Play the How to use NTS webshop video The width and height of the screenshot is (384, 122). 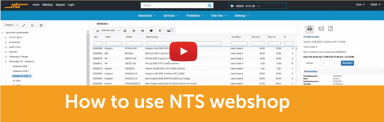[x=183, y=51]
